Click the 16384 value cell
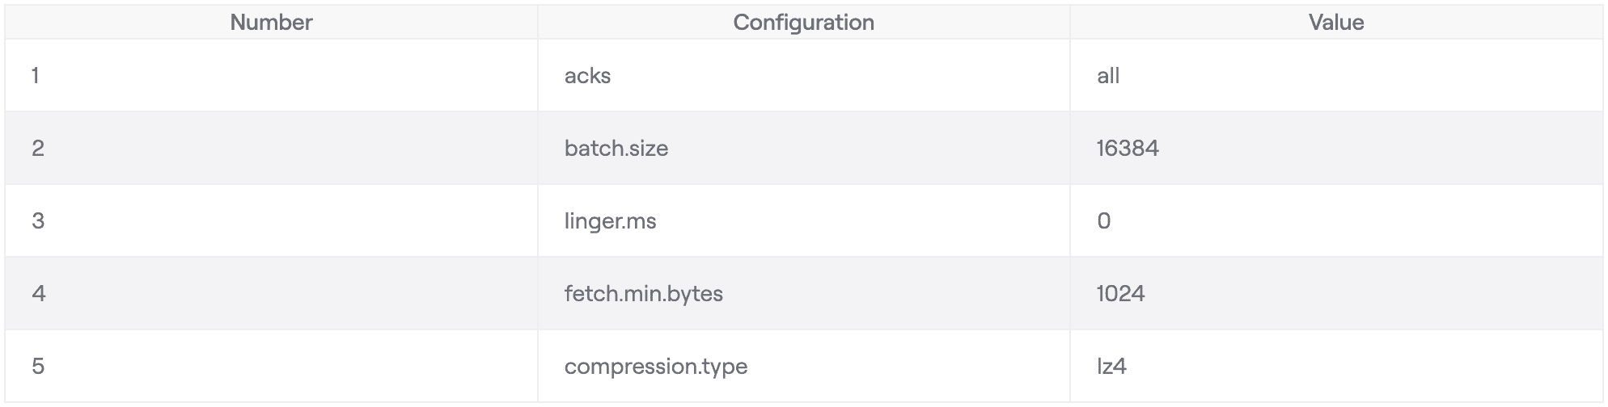The height and width of the screenshot is (407, 1608). click(1128, 149)
